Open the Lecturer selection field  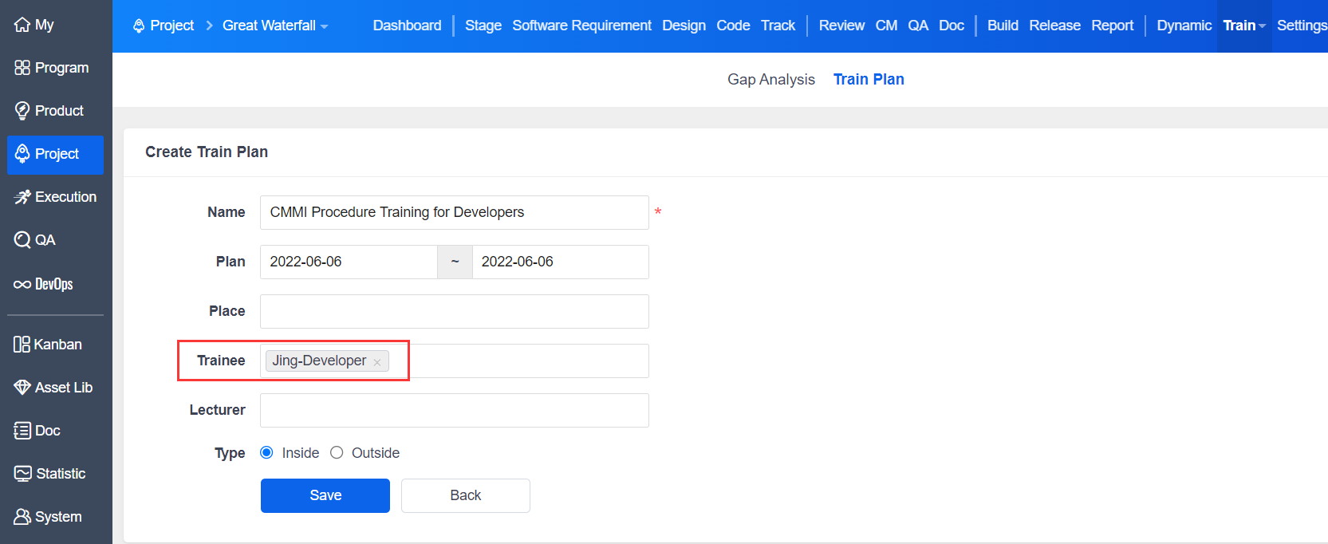tap(454, 410)
